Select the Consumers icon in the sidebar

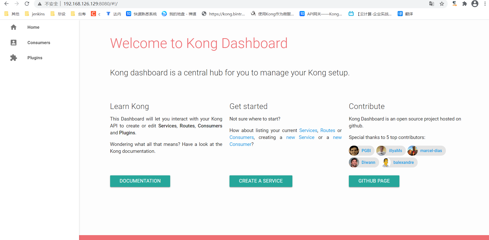point(14,43)
